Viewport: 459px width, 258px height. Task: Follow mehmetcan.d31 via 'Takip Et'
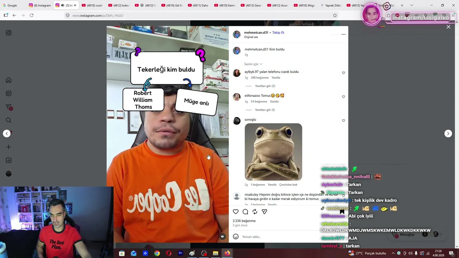click(x=278, y=33)
